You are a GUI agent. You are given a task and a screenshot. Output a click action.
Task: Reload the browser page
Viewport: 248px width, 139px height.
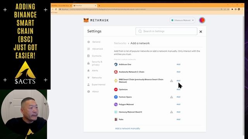point(56,9)
